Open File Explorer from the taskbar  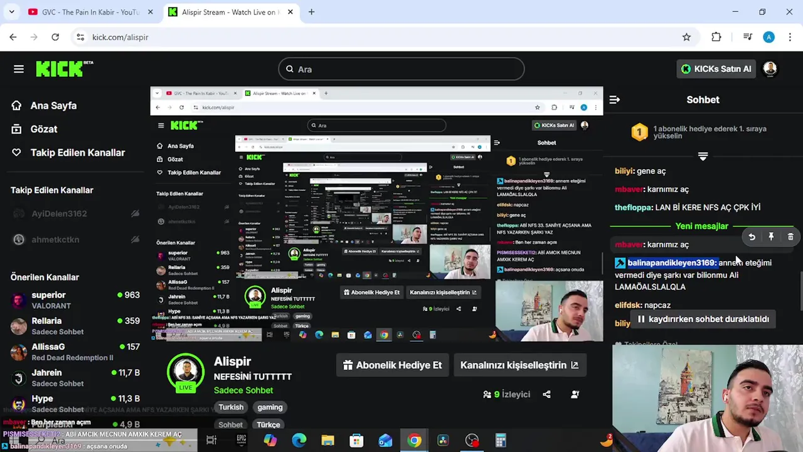click(x=327, y=441)
